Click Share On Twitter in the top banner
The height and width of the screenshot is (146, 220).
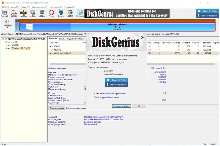(207, 11)
